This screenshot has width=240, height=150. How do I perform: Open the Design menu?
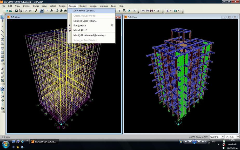point(93,6)
